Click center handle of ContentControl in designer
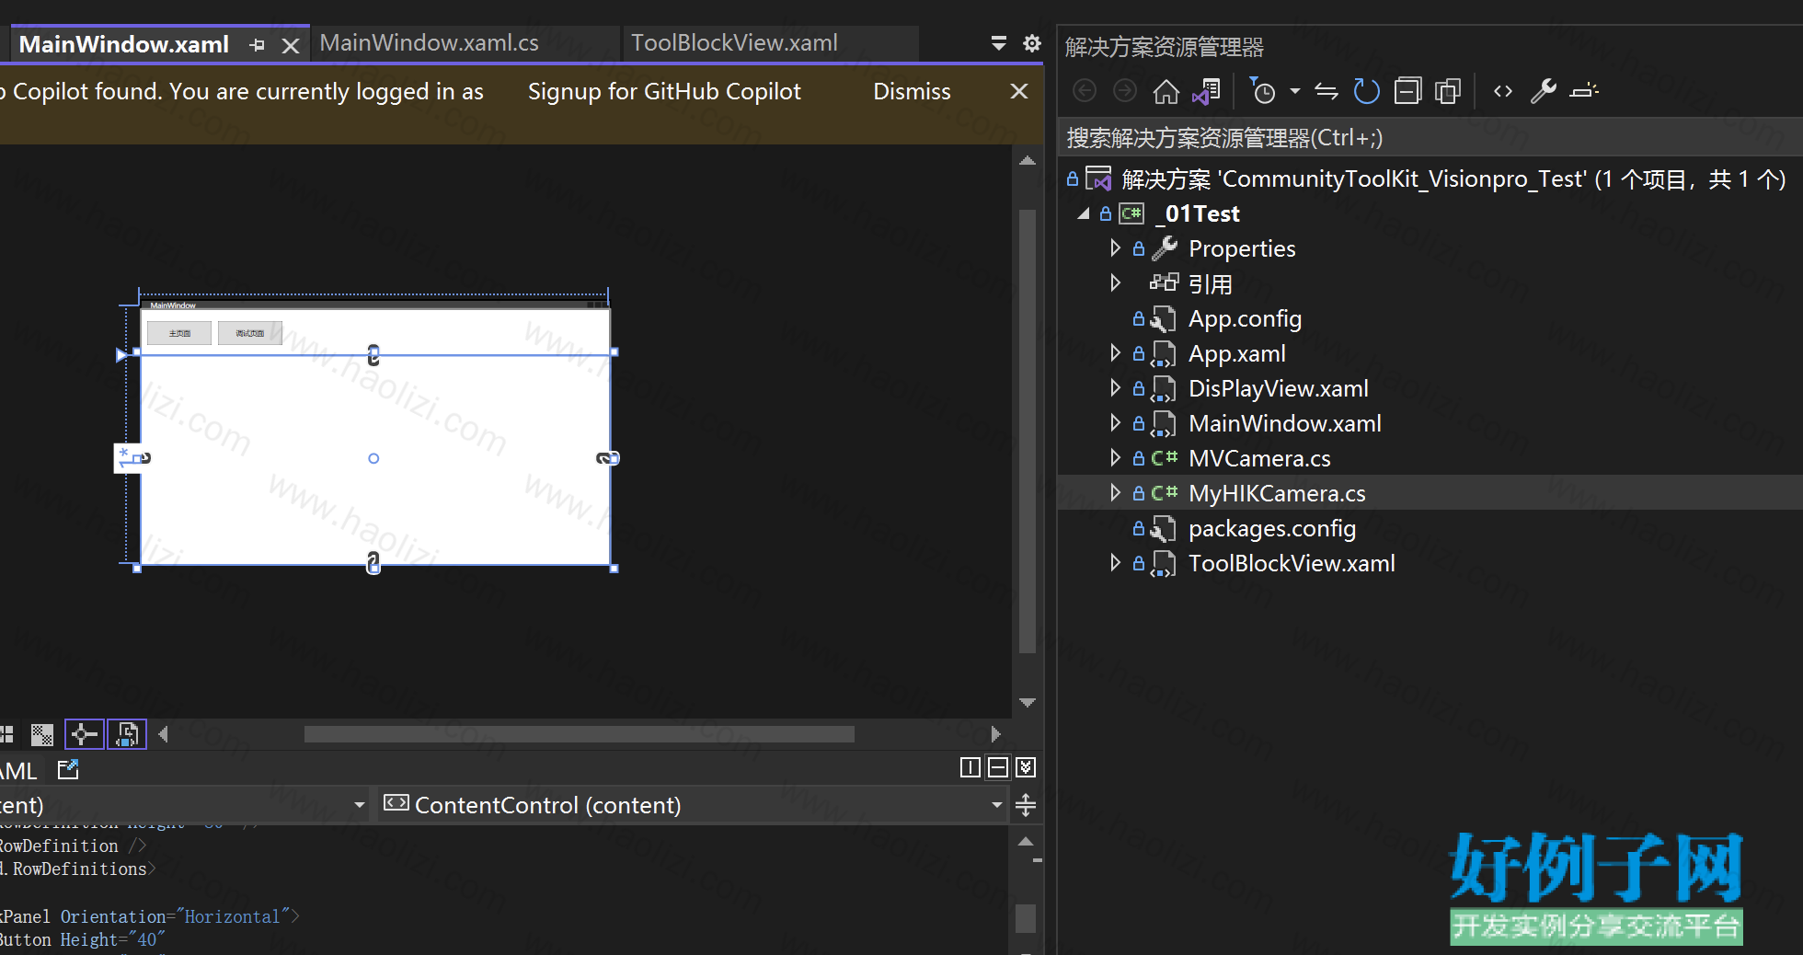Viewport: 1803px width, 955px height. tap(373, 458)
